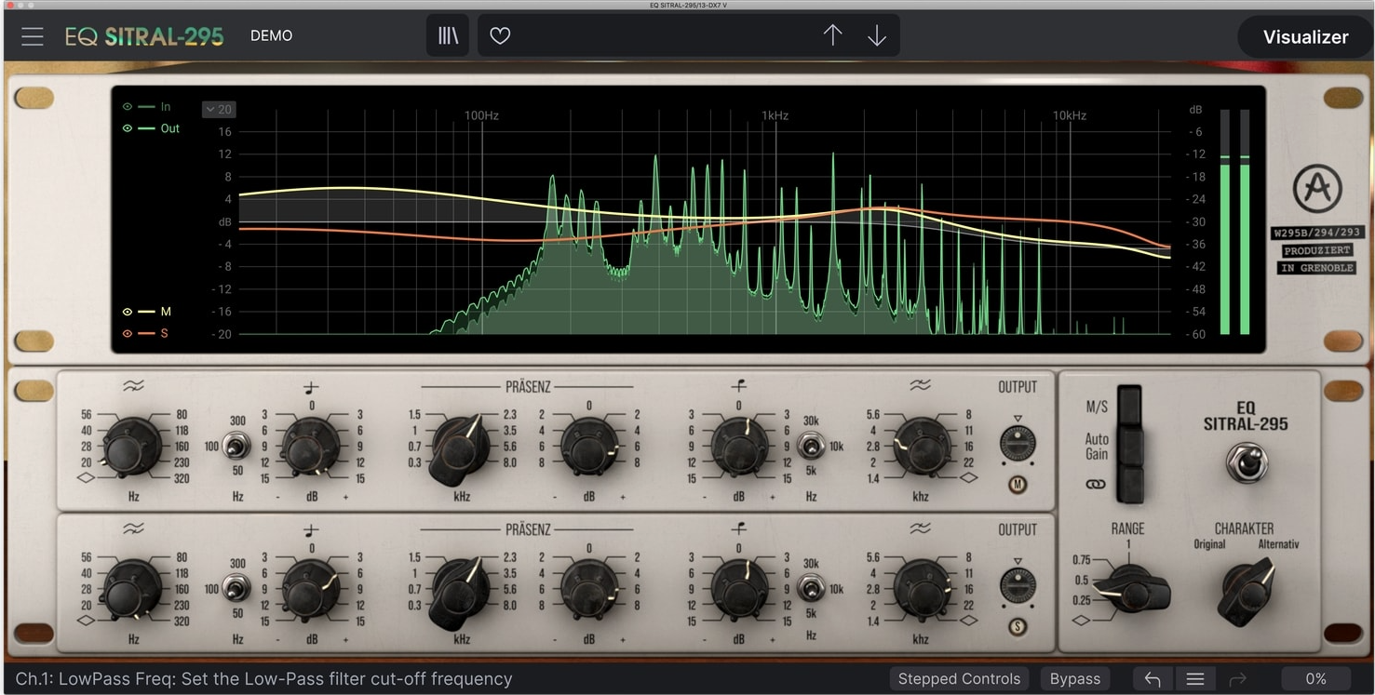Click channel 1 output knob

(1018, 443)
